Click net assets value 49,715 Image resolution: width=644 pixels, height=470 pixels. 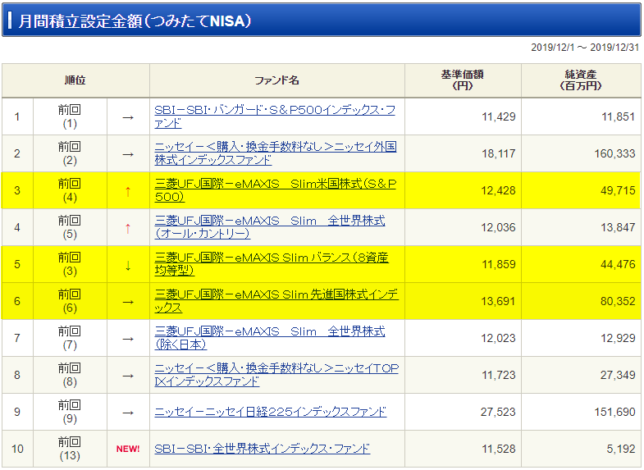pos(619,191)
